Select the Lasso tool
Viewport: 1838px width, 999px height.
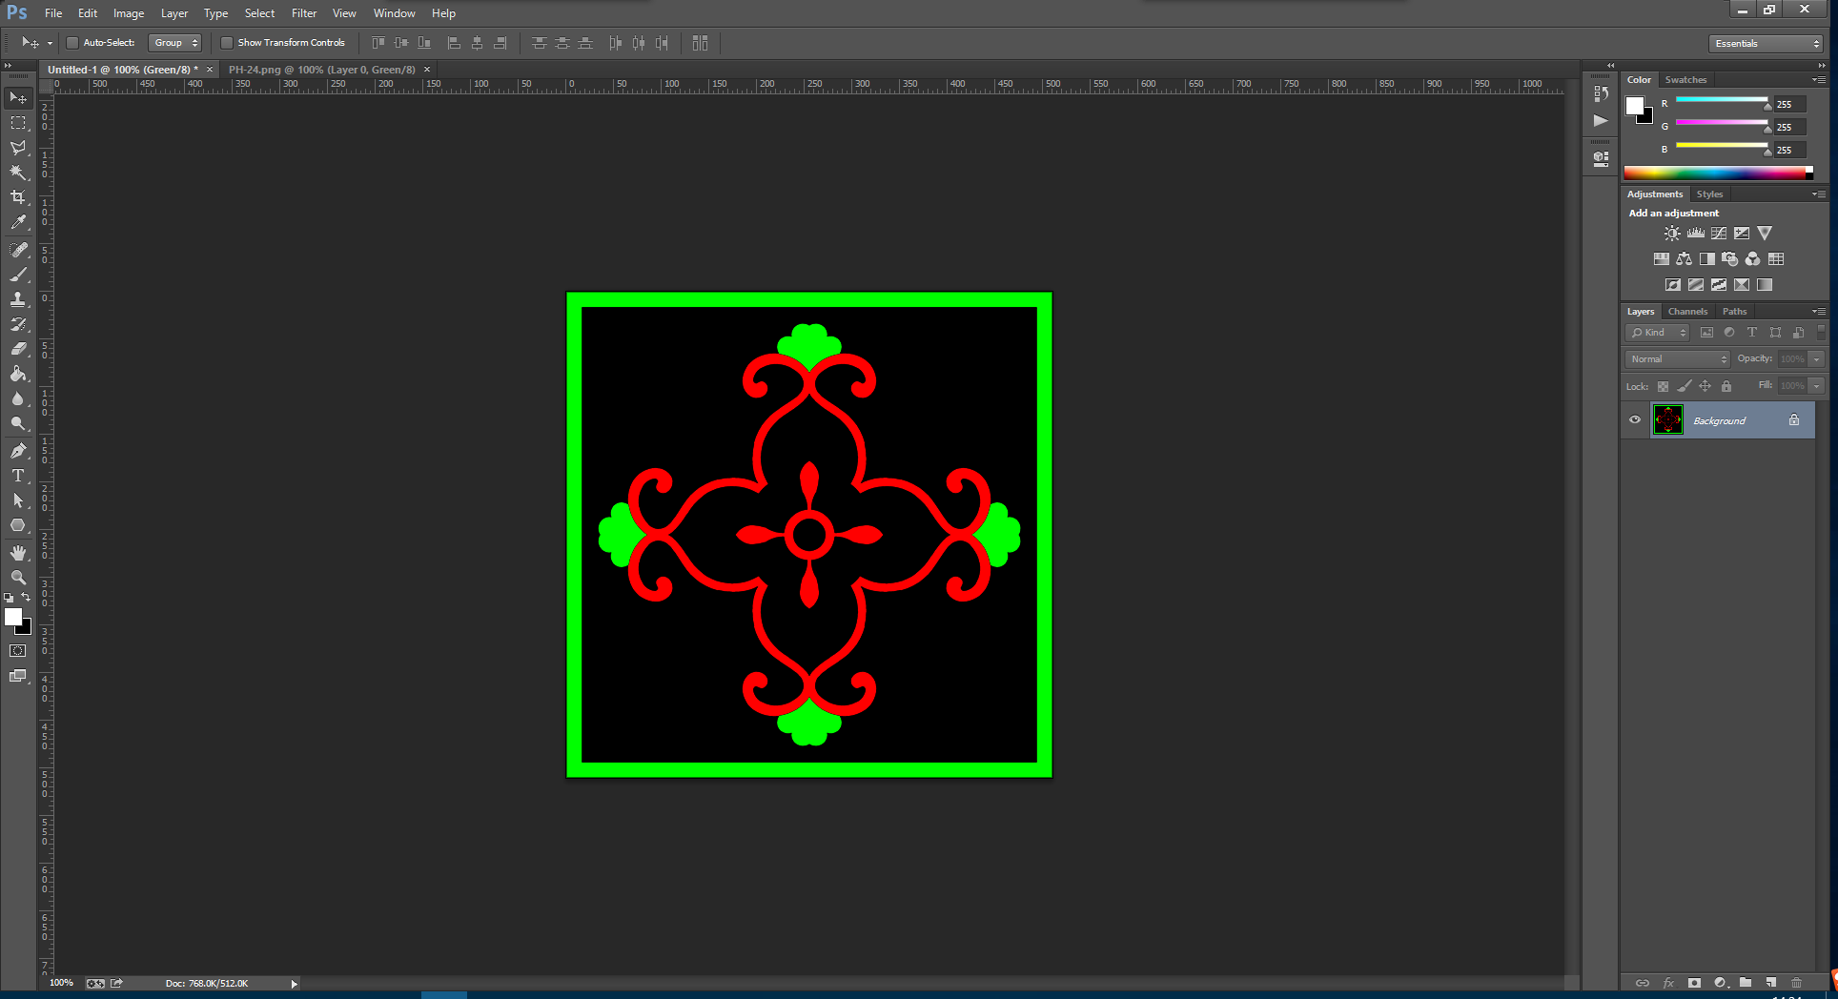click(18, 148)
